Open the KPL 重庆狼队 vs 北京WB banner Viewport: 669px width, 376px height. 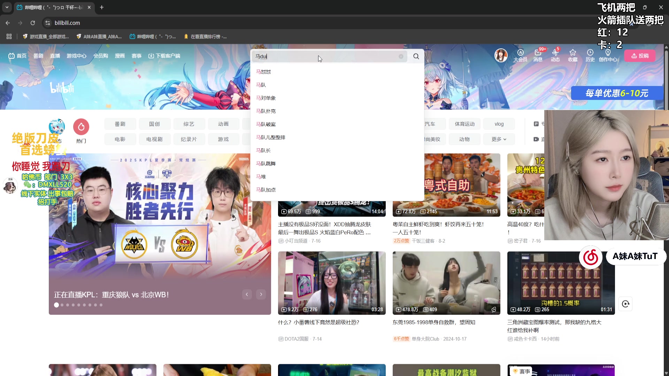pos(160,234)
